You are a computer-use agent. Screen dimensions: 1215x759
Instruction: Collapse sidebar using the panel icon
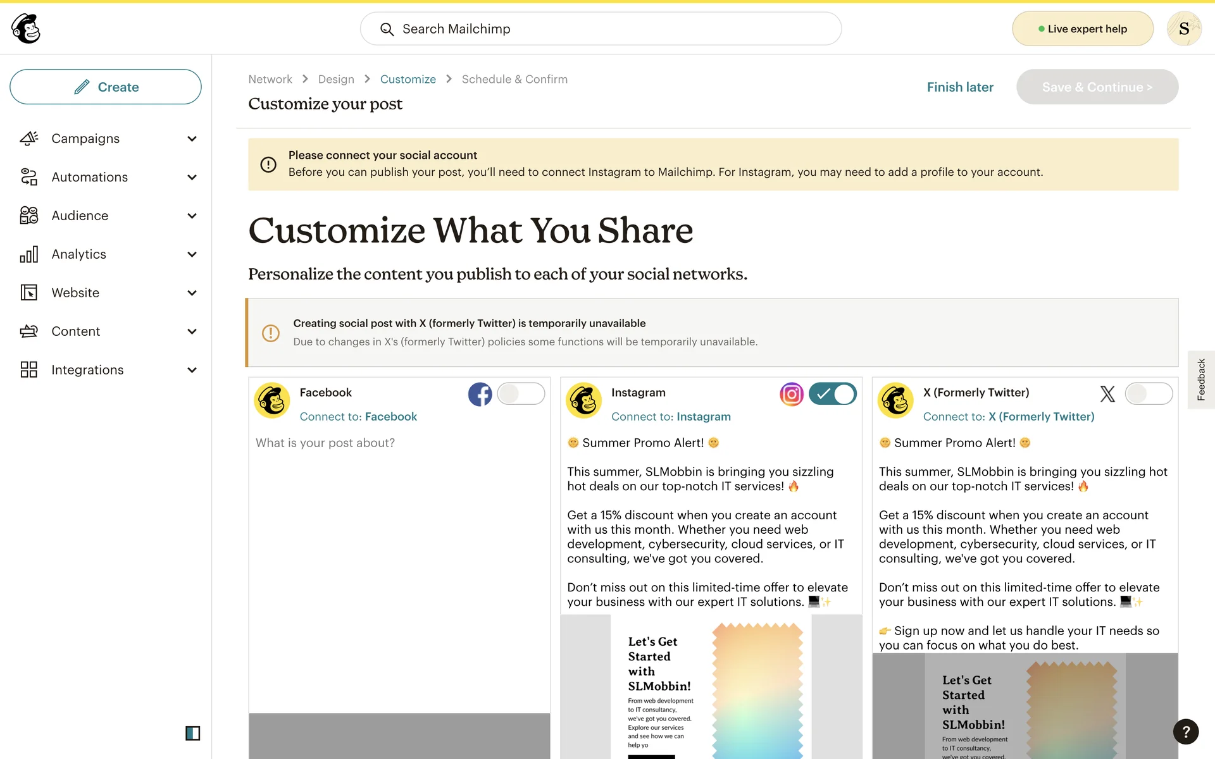[x=192, y=733]
